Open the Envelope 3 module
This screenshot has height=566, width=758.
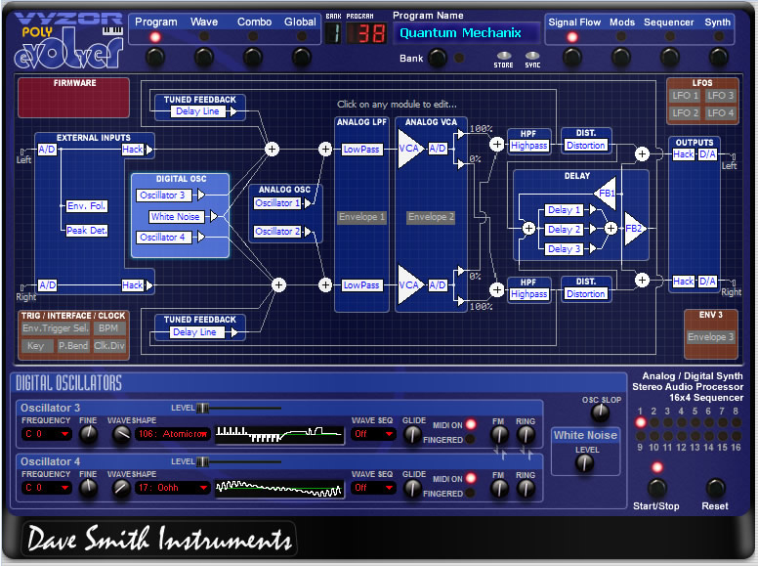pos(710,336)
